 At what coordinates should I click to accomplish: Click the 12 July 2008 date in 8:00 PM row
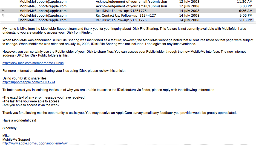tap(189, 6)
